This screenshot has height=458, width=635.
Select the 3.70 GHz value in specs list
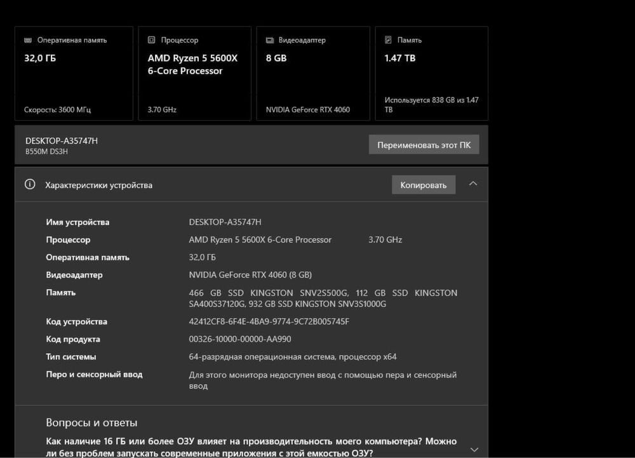[x=385, y=239]
